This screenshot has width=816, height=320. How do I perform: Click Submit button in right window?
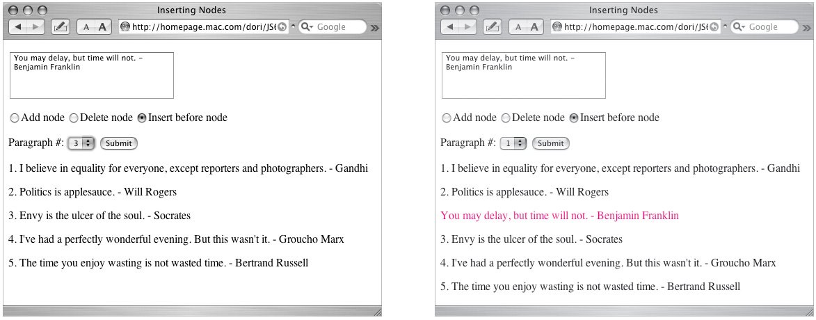[550, 143]
